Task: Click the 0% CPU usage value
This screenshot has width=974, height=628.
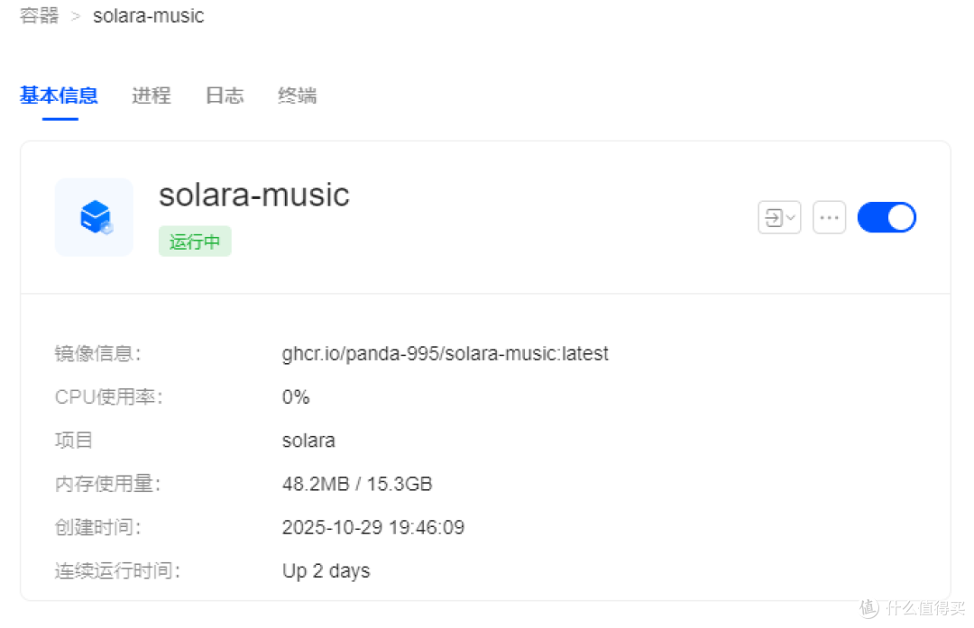Action: (x=296, y=397)
